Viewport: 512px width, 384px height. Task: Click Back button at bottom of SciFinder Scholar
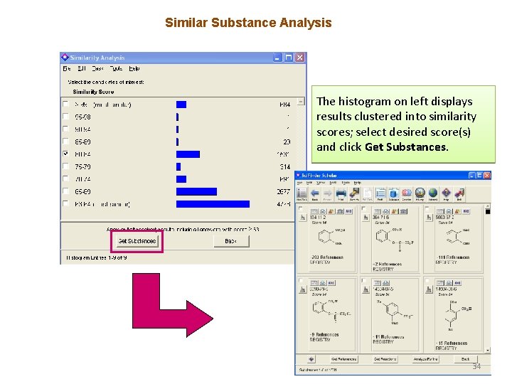pyautogui.click(x=465, y=359)
